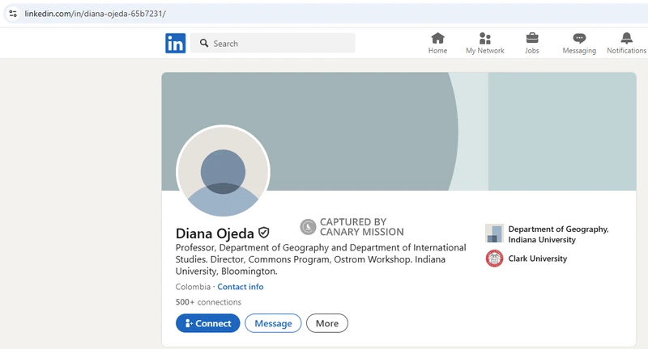Open the Messaging chat icon
648x349 pixels.
[579, 38]
